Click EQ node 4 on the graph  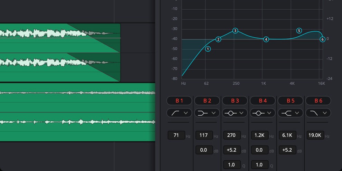[266, 39]
